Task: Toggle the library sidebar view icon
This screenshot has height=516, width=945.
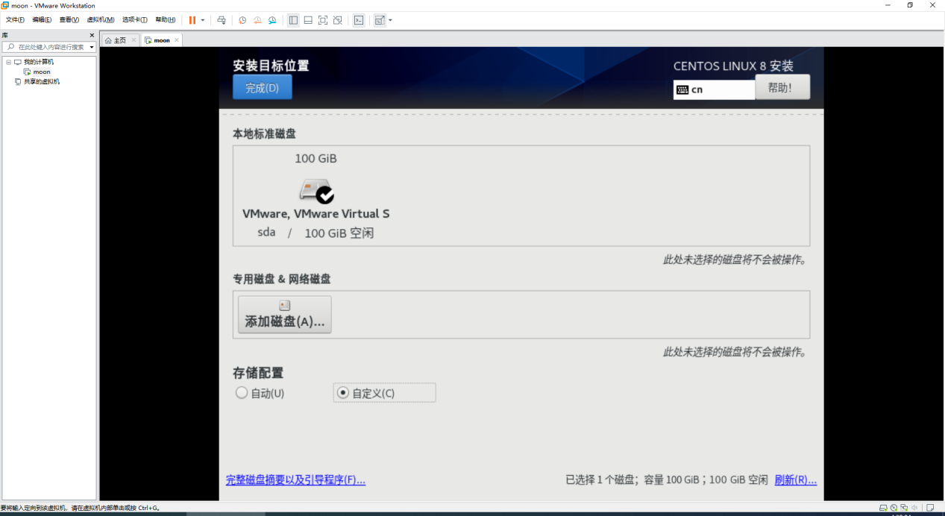Action: pos(293,20)
